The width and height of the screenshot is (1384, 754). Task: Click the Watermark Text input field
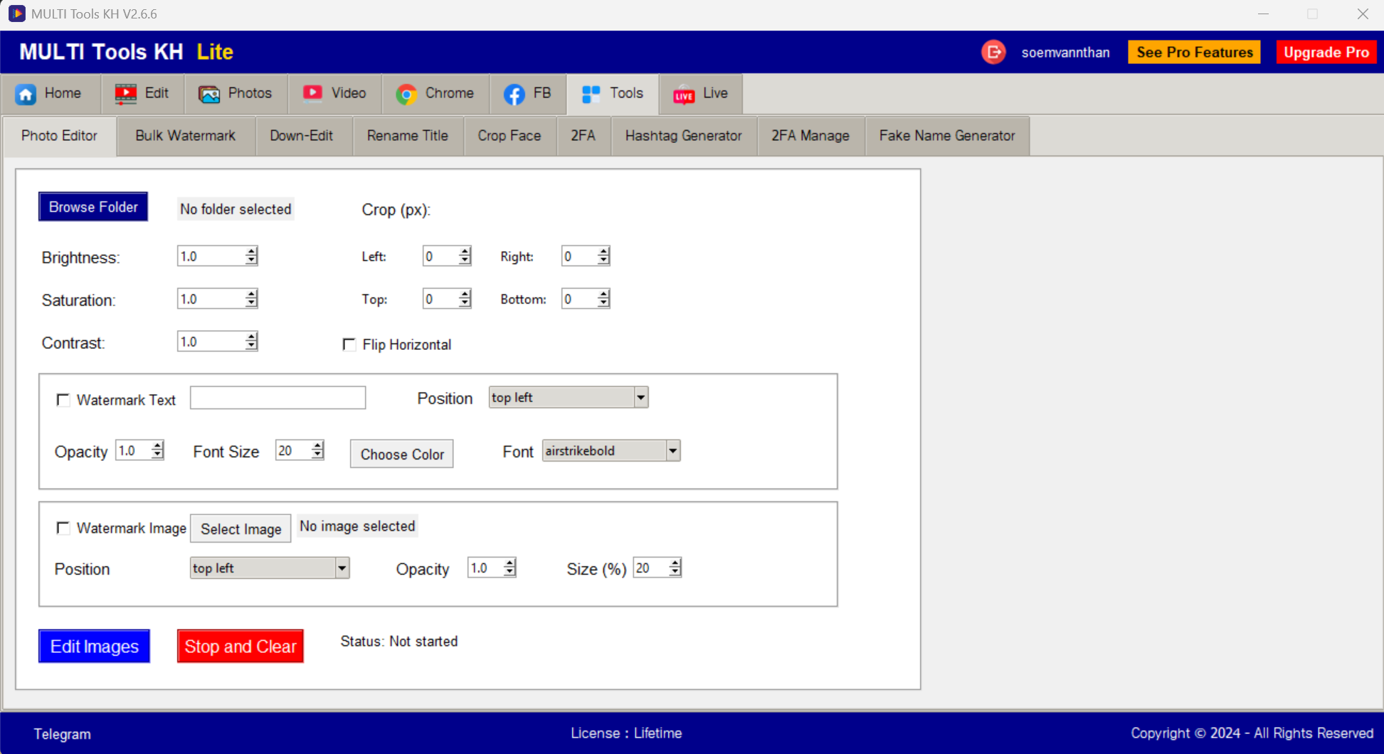click(278, 398)
